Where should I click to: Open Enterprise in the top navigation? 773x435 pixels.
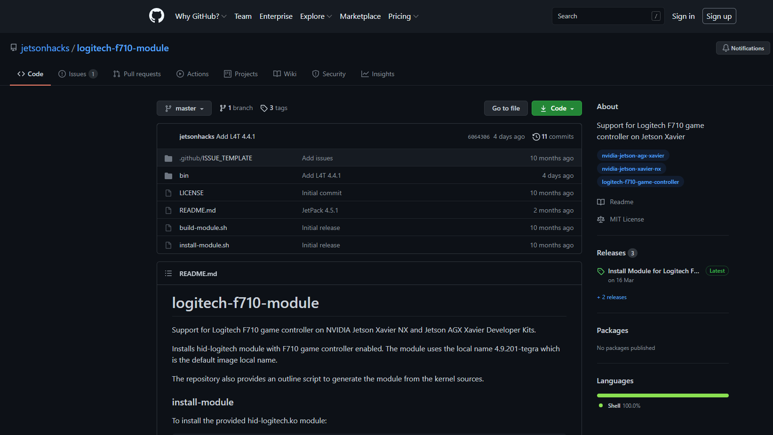click(276, 16)
